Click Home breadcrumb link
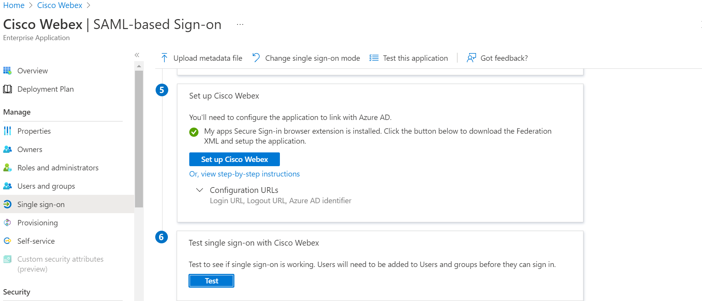The height and width of the screenshot is (301, 702). pos(14,5)
